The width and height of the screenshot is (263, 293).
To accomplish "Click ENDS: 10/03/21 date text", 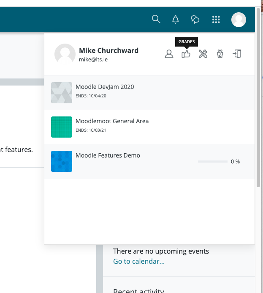I will click(91, 130).
